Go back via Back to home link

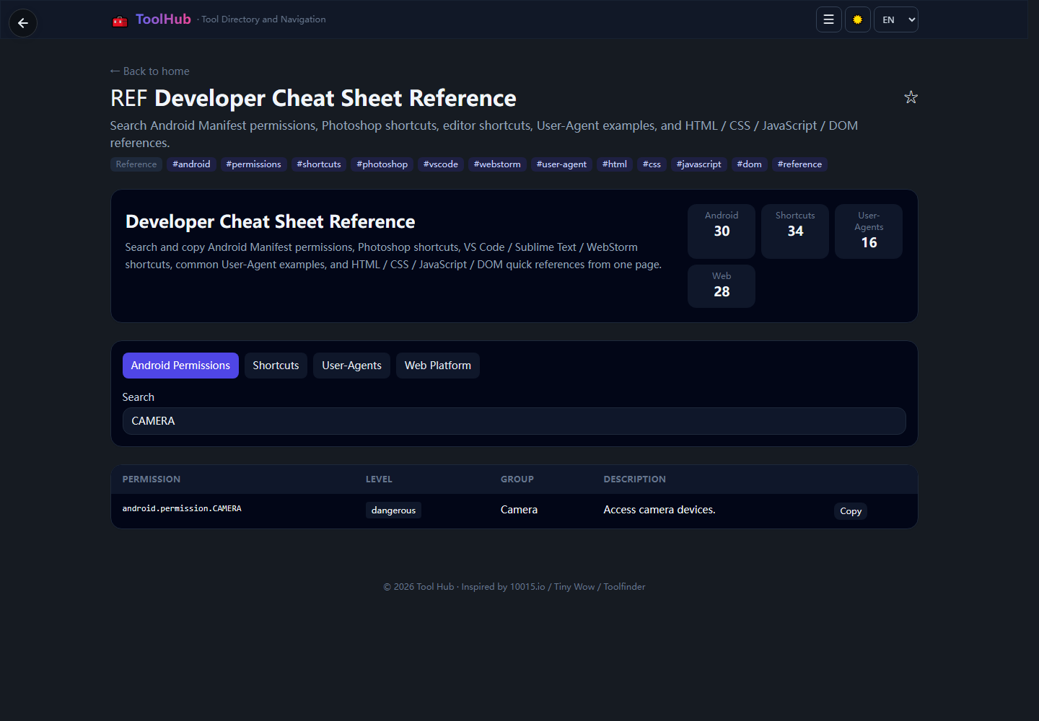[150, 71]
